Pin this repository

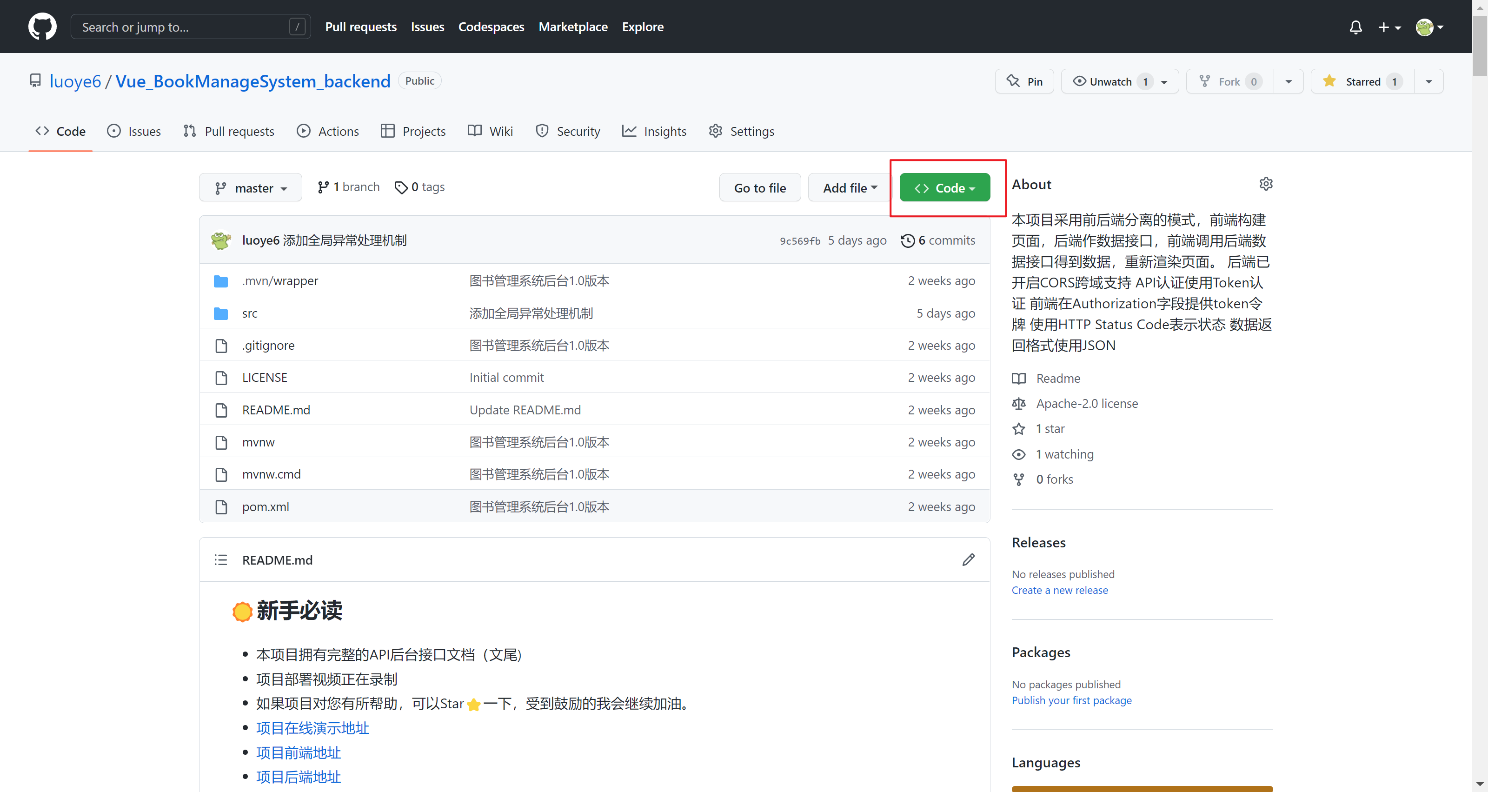coord(1024,81)
